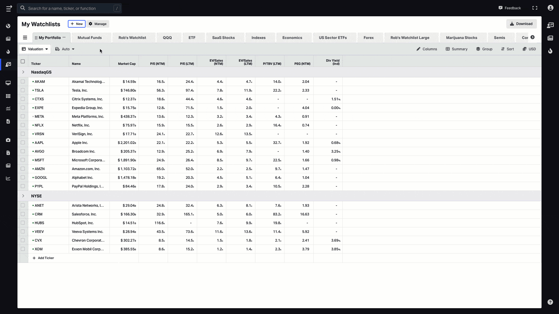Switch to Mutual Funds tab
This screenshot has width=559, height=314.
pos(90,38)
